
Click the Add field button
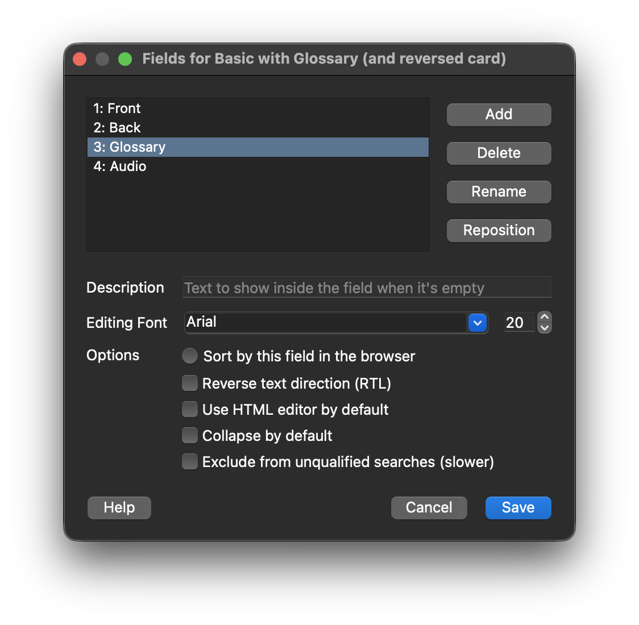tap(499, 115)
